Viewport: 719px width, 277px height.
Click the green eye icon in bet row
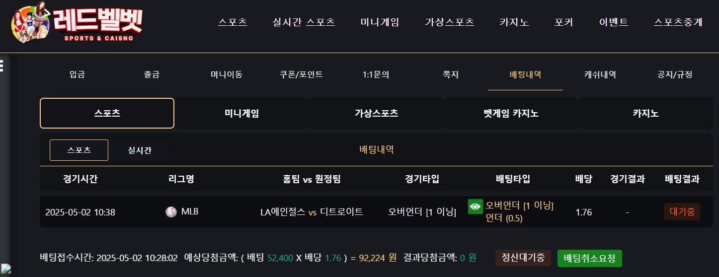pos(476,206)
